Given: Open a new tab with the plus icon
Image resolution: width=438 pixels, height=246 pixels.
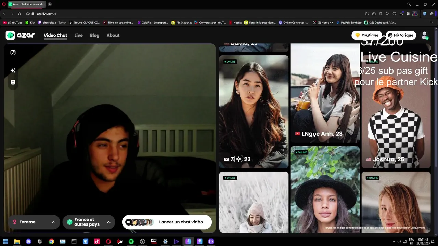Looking at the screenshot, I should point(50,4).
